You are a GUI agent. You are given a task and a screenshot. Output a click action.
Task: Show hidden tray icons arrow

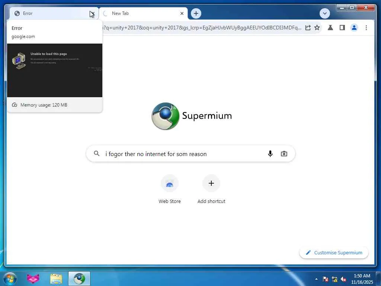coord(316,279)
